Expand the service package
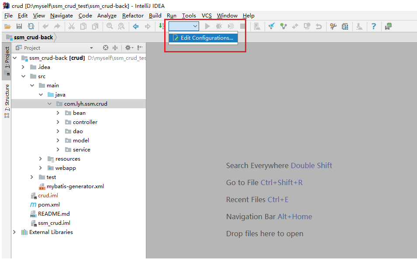This screenshot has width=417, height=265. point(58,150)
